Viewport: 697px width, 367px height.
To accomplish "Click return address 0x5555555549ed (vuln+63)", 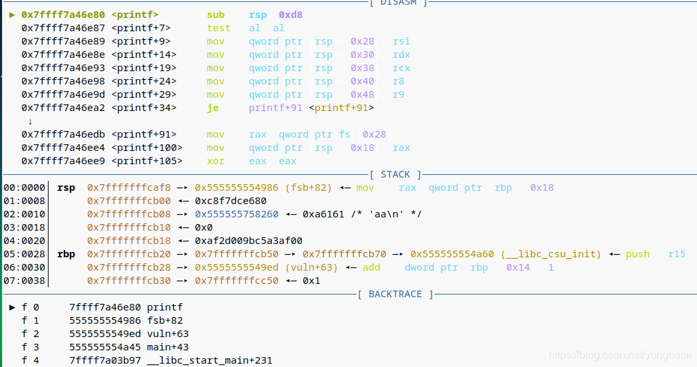I will pos(266,268).
